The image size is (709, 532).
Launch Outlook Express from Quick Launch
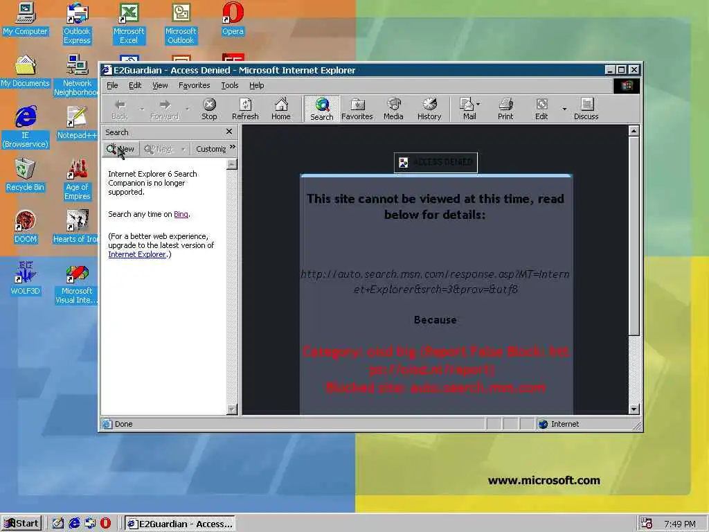coord(90,524)
